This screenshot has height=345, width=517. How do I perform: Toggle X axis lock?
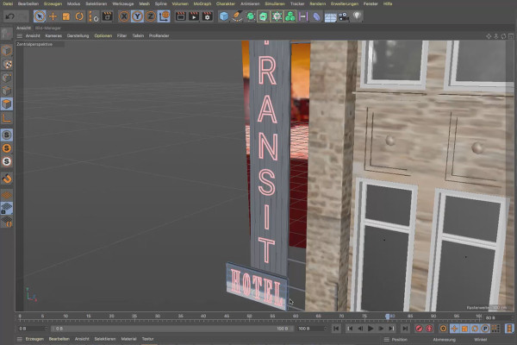(124, 16)
